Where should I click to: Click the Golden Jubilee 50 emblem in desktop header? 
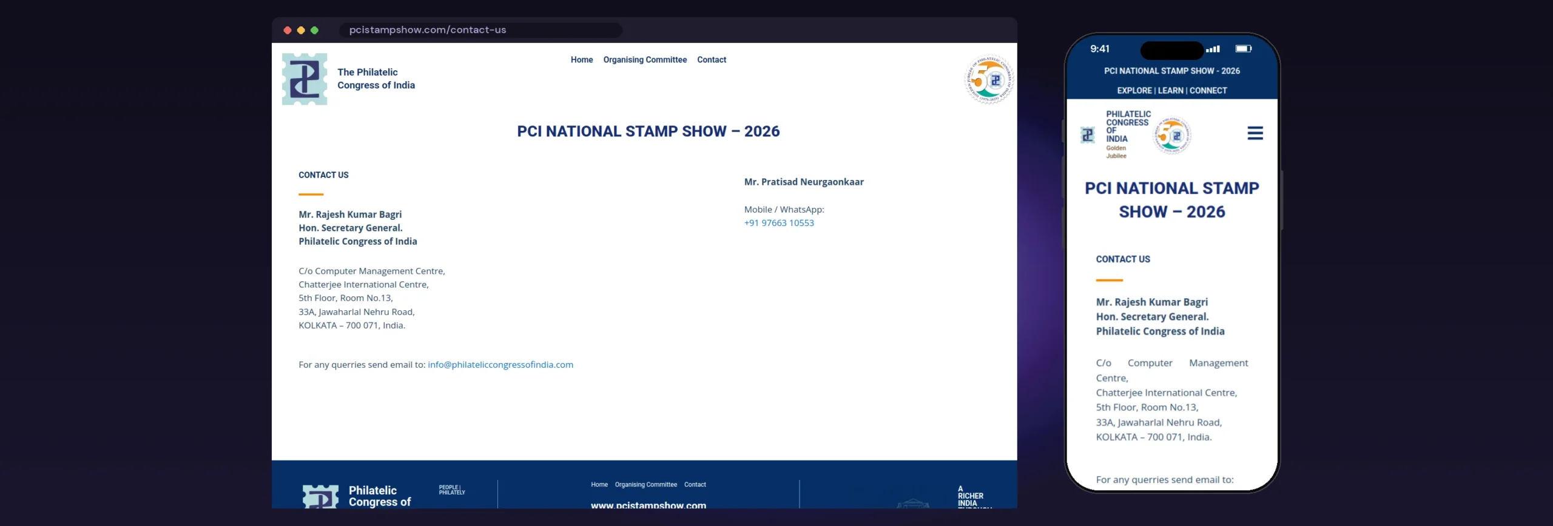989,79
